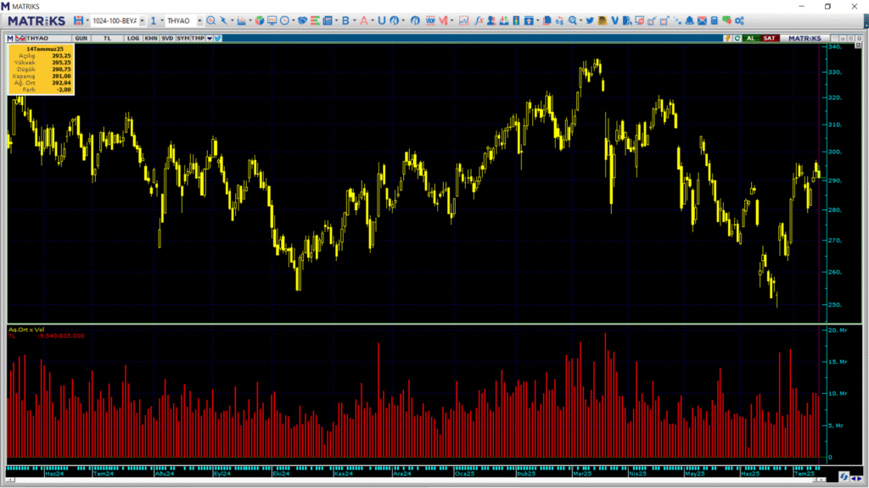Viewport: 869px width, 488px height.
Task: Toggle the LOG scale option
Action: coord(133,38)
